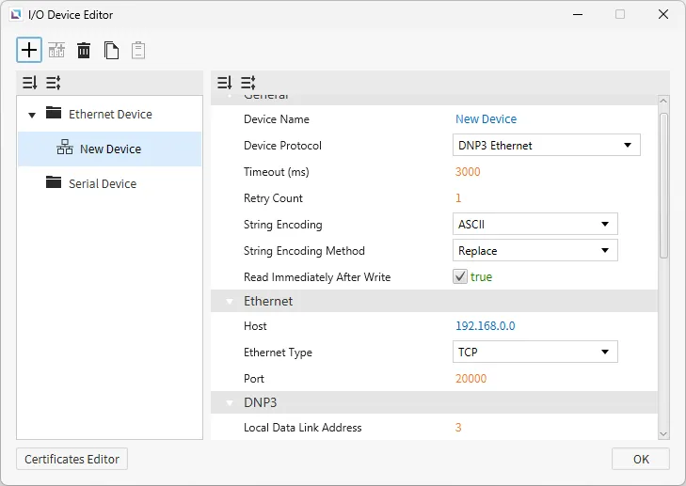686x486 pixels.
Task: Click the add new device plus icon
Action: 30,50
